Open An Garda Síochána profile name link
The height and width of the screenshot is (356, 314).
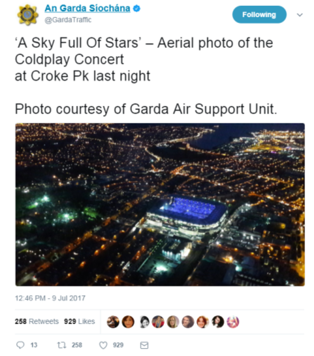(x=87, y=8)
